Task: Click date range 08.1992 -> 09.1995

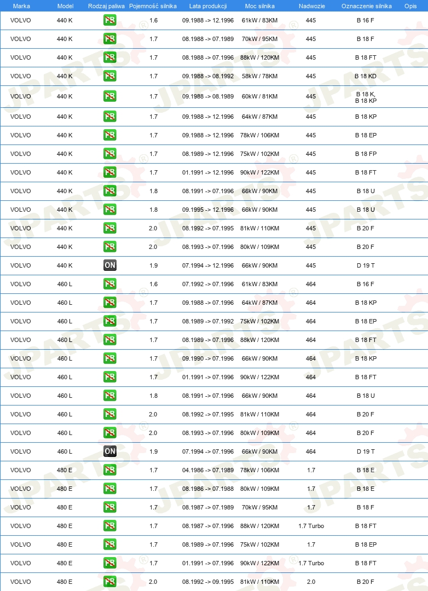Action: [x=208, y=582]
